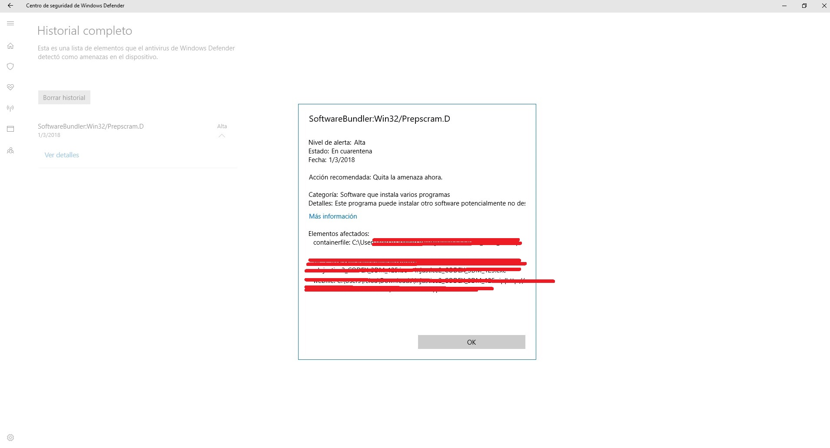
Task: Click the Estado: En cuarentena text
Action: 340,151
